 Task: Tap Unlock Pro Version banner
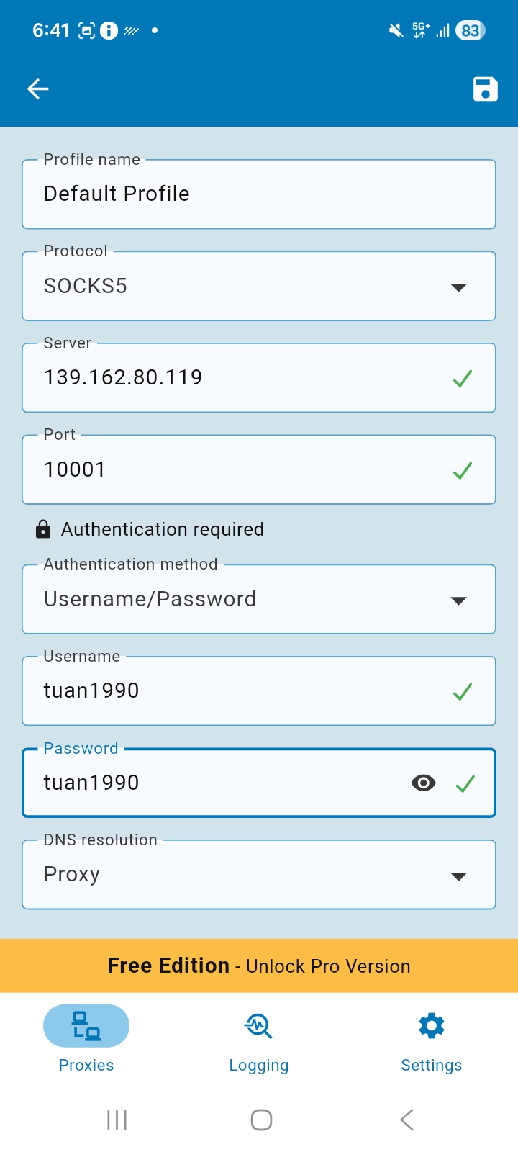coord(259,966)
